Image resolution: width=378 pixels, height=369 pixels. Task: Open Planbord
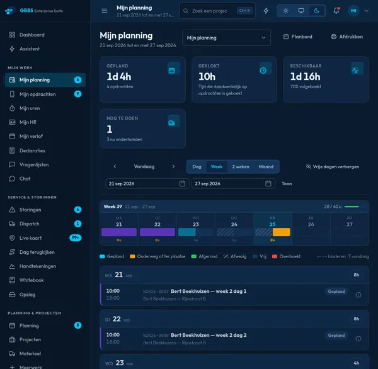pyautogui.click(x=298, y=37)
